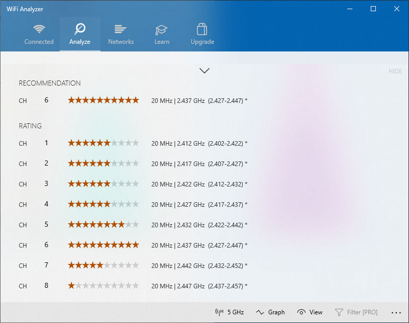This screenshot has height=323, width=409.
Task: Switch to the Learn tab
Action: [161, 34]
